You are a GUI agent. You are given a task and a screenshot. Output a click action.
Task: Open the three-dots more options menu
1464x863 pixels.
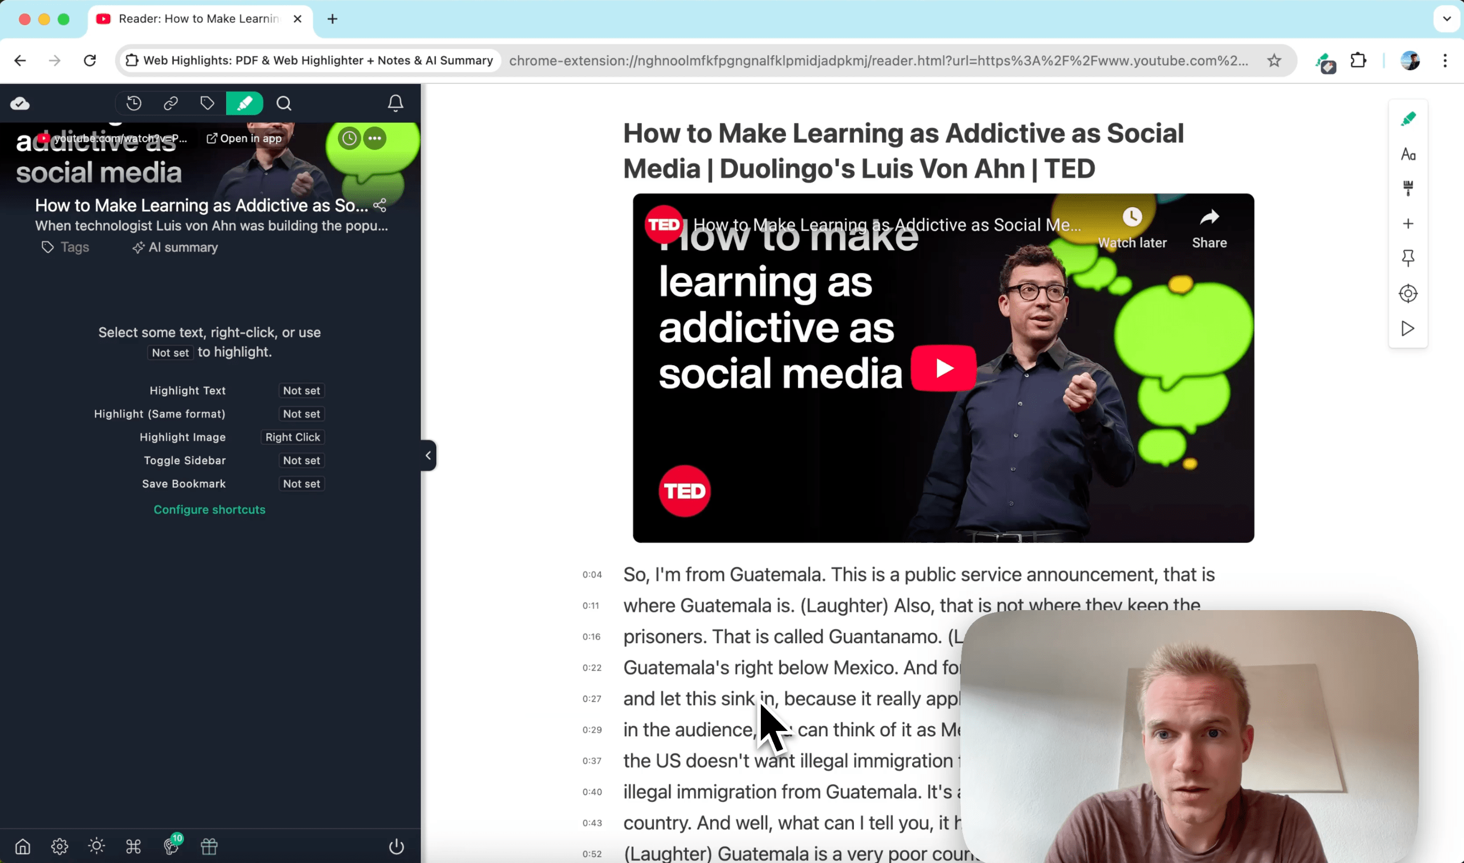tap(374, 138)
